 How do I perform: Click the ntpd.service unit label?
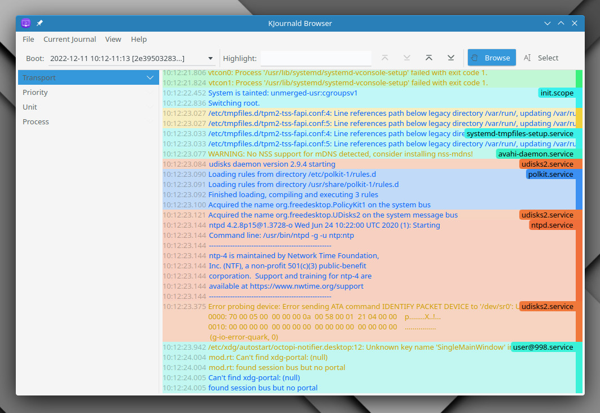tap(552, 225)
